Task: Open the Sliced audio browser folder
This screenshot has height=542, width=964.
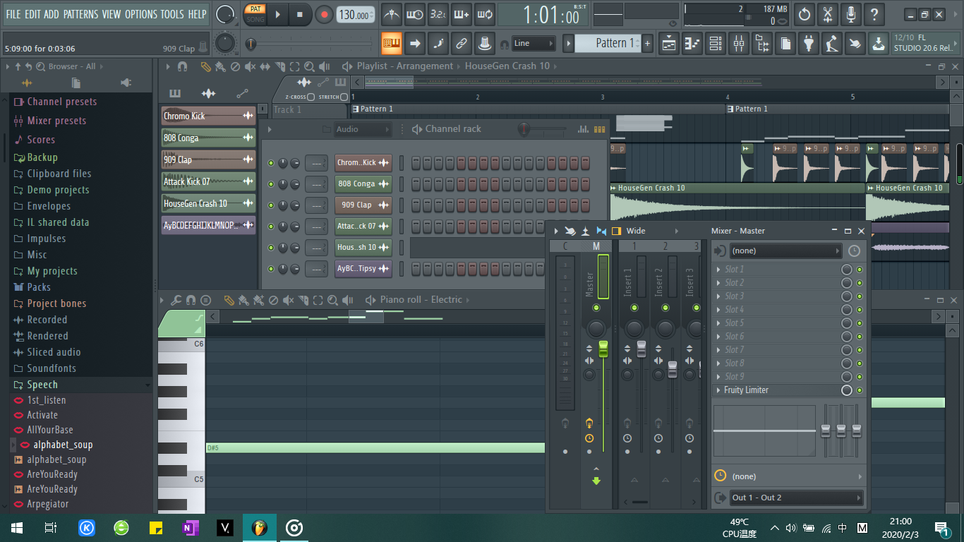Action: pyautogui.click(x=54, y=352)
